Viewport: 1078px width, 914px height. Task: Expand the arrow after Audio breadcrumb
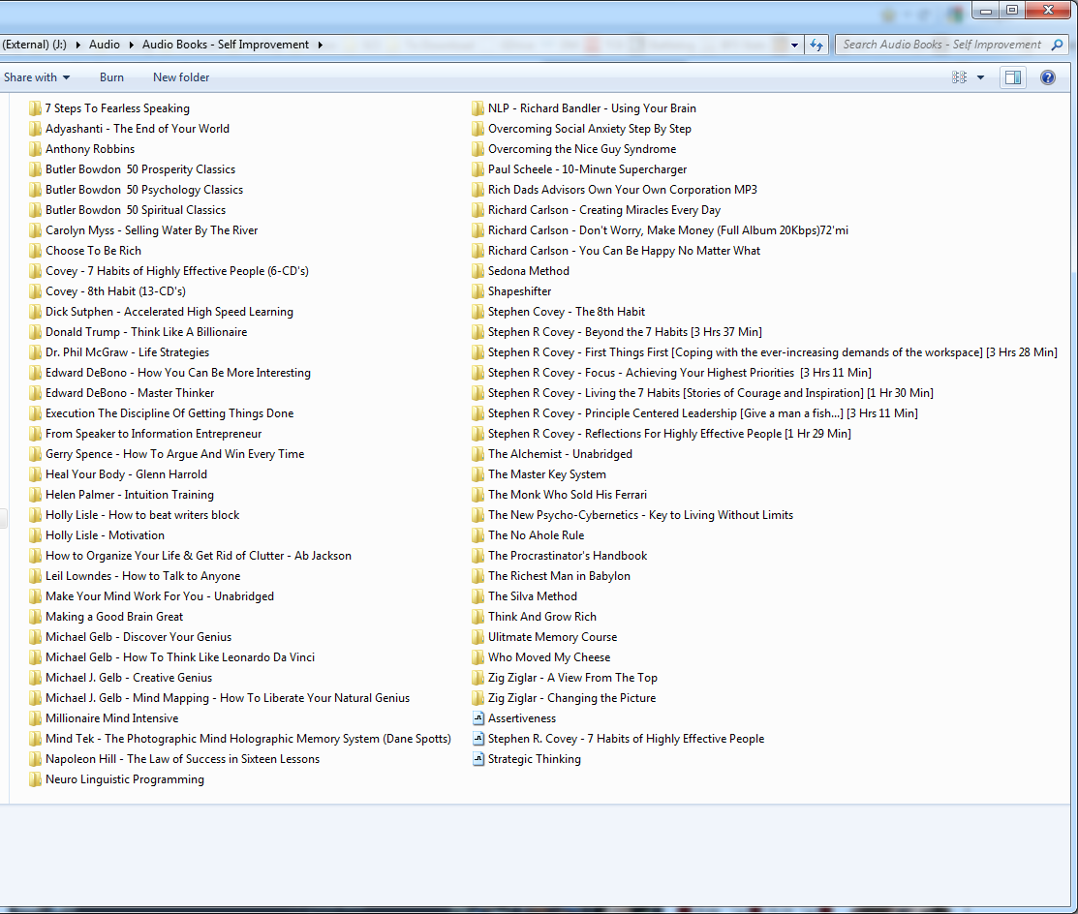pos(132,45)
